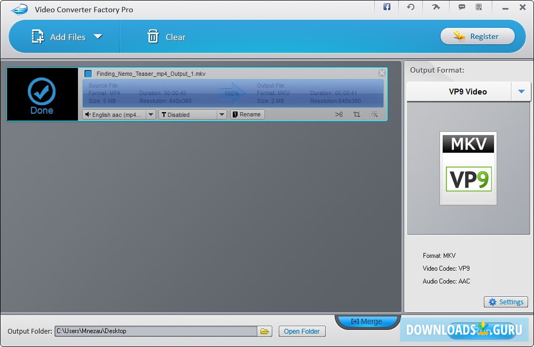Open the English aac audio track dropdown
Screen dimensions: 534x347
pyautogui.click(x=150, y=114)
